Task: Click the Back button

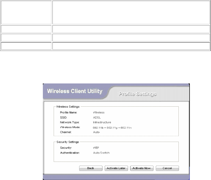Action: [91, 168]
